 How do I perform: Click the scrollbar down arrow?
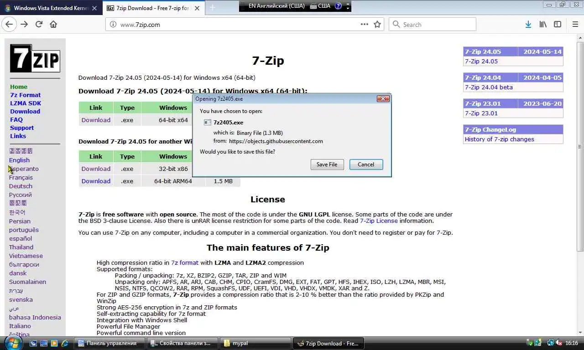580,332
